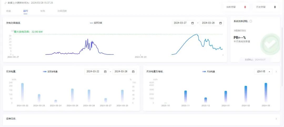Image resolution: width=284 pixels, height=127 pixels.
Task: Click the 2024-03 bar in monthly generation chart
Action: 266,93
